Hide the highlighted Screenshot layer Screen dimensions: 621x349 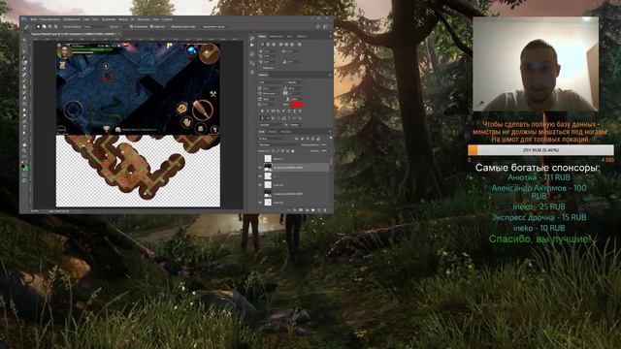click(x=260, y=168)
